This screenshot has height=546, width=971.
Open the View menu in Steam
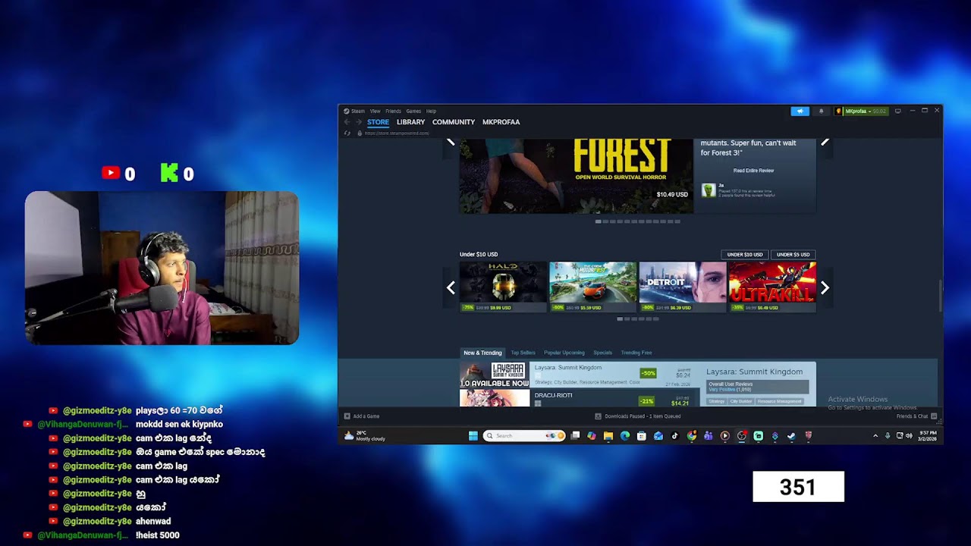click(375, 111)
